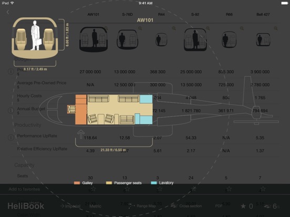Open favorites star counter in bottom bar

[247, 206]
